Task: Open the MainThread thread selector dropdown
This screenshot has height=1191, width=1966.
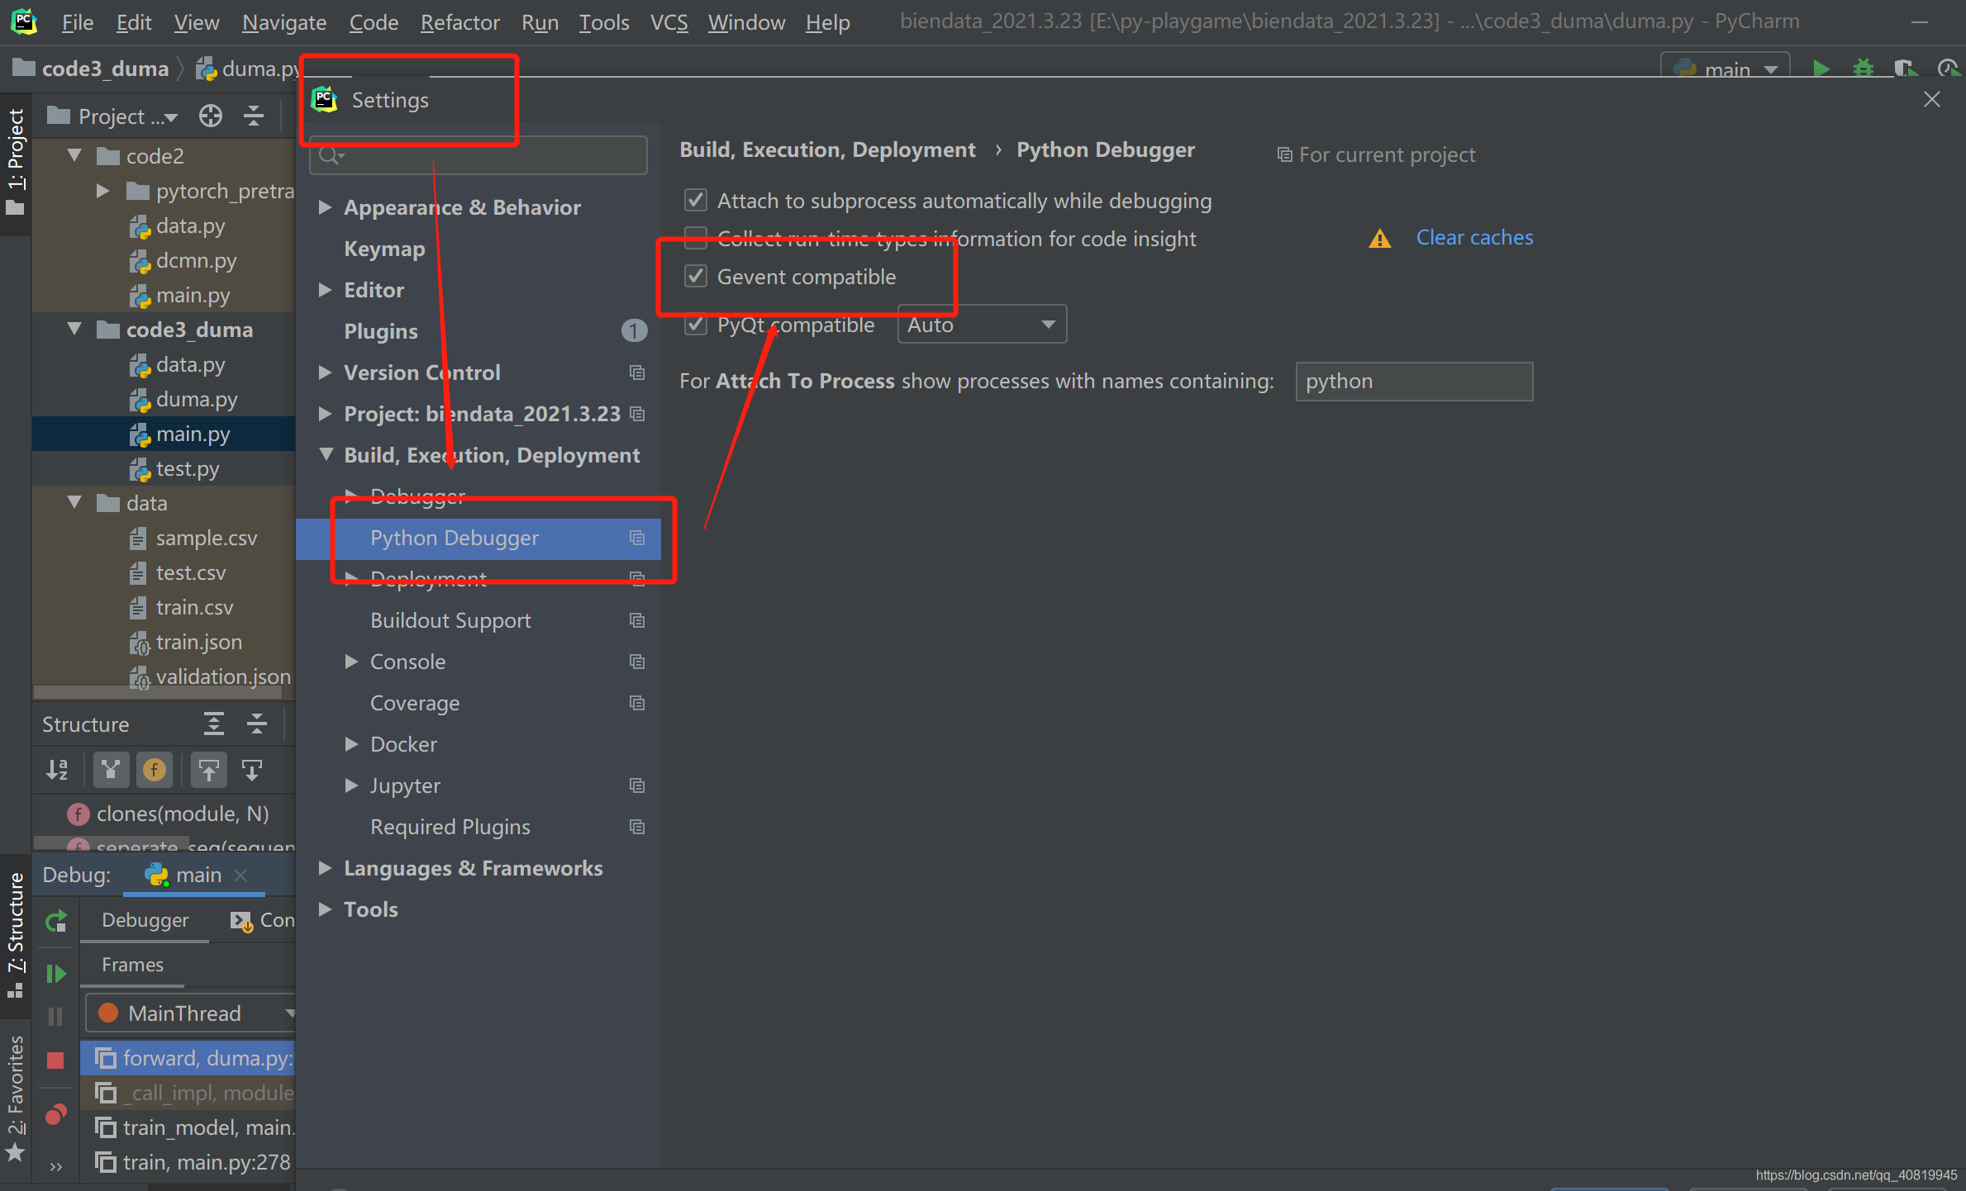Action: pos(290,1013)
